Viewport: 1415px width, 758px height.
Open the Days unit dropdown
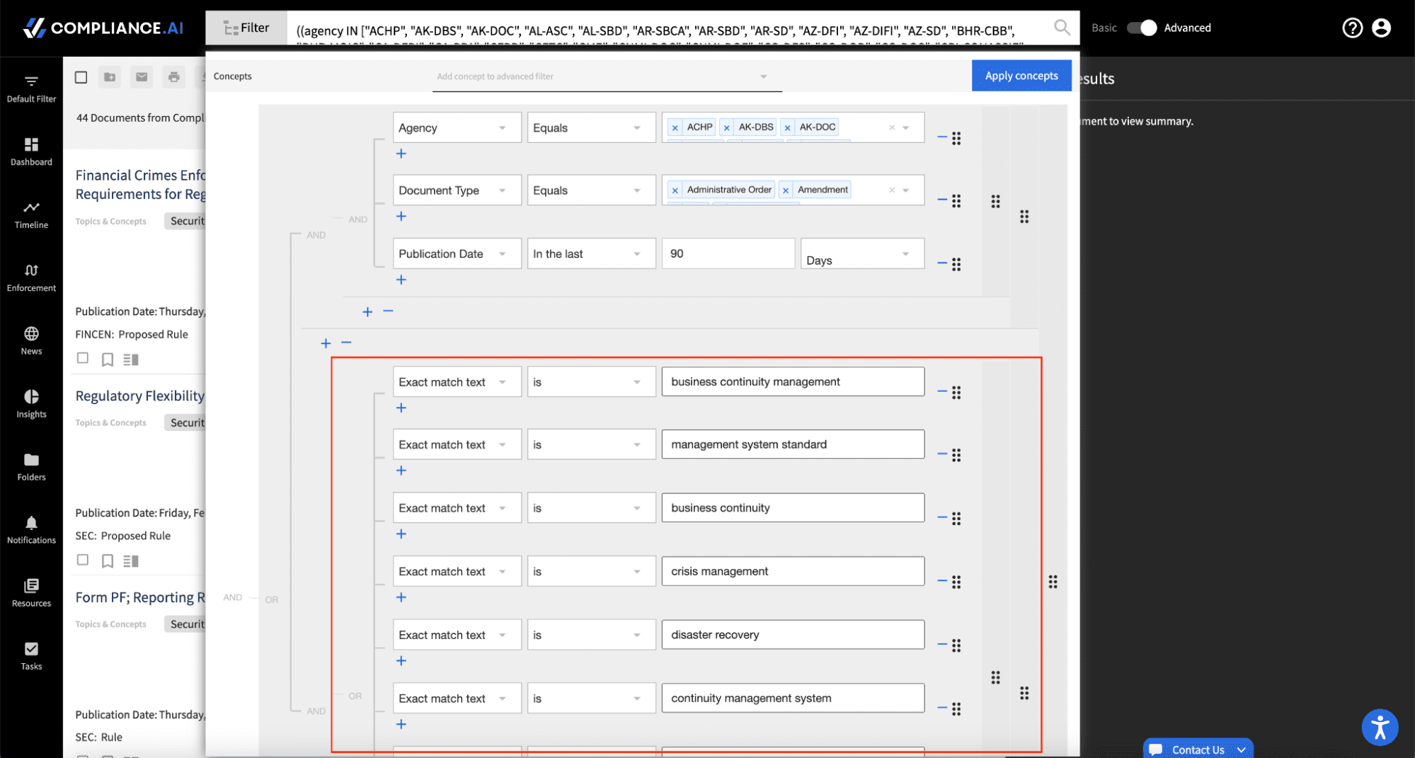862,253
